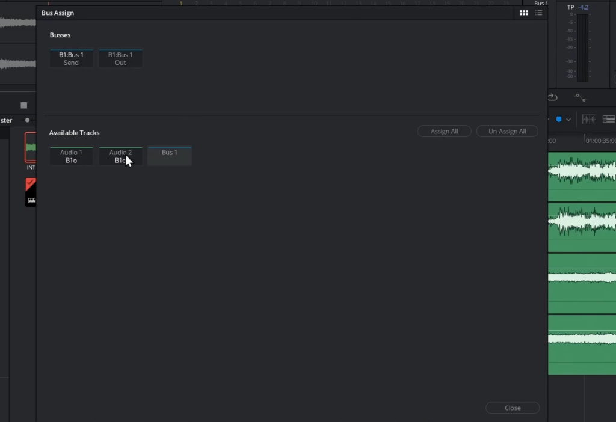Select the second green audio clip
This screenshot has width=616, height=422.
pos(582,227)
